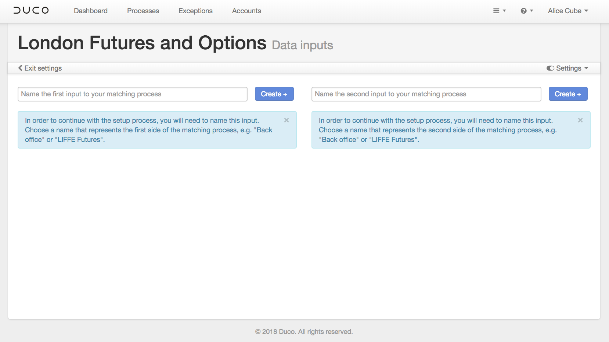The width and height of the screenshot is (609, 342).
Task: Focus the second input name field
Action: tap(426, 94)
